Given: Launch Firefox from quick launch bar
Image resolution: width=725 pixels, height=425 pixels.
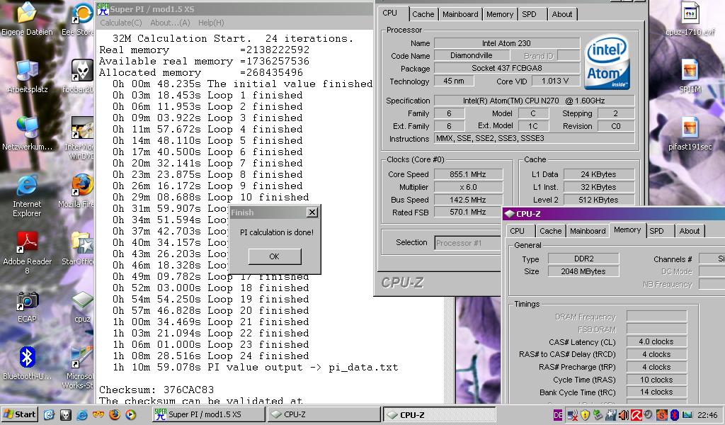Looking at the screenshot, I should (x=115, y=414).
